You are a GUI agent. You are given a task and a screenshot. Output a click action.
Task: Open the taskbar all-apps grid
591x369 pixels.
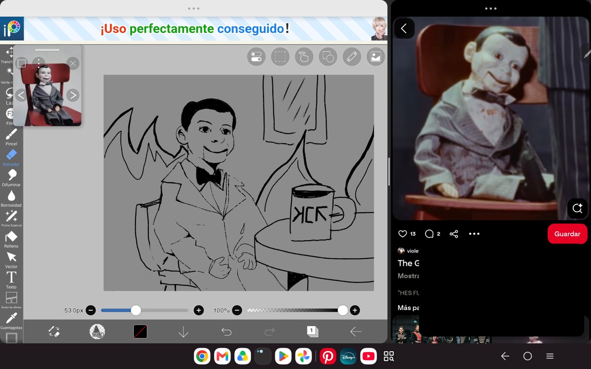pyautogui.click(x=389, y=356)
